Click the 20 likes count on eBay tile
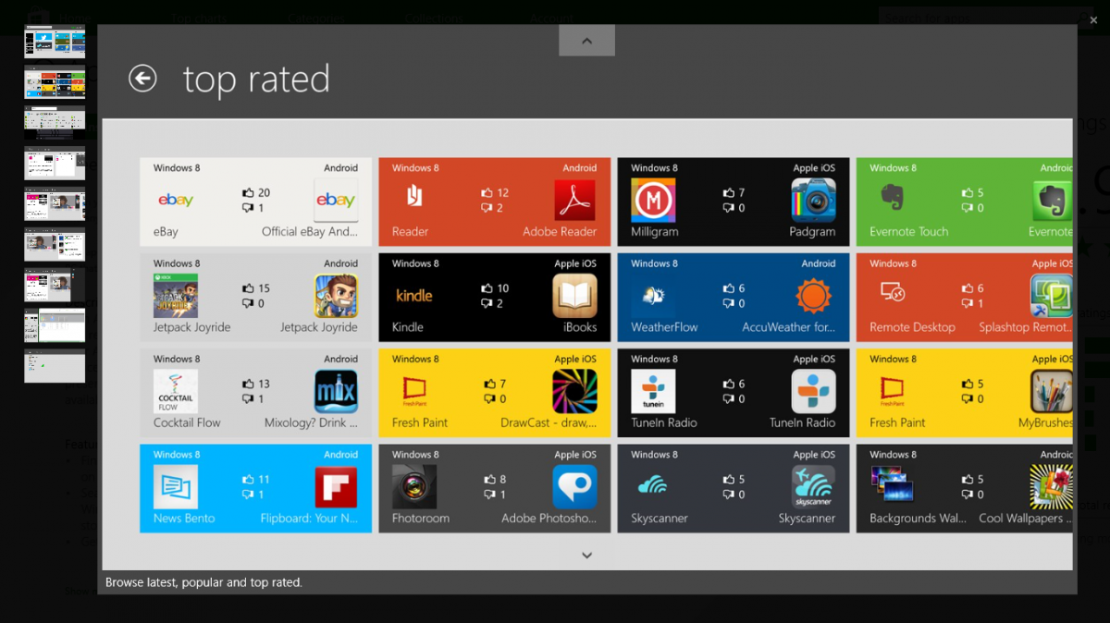 [x=264, y=193]
